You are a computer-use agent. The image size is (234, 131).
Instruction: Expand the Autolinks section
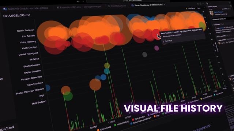click(x=217, y=25)
